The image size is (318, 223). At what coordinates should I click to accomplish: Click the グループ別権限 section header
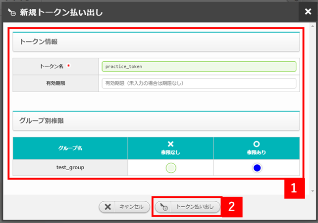click(156, 121)
